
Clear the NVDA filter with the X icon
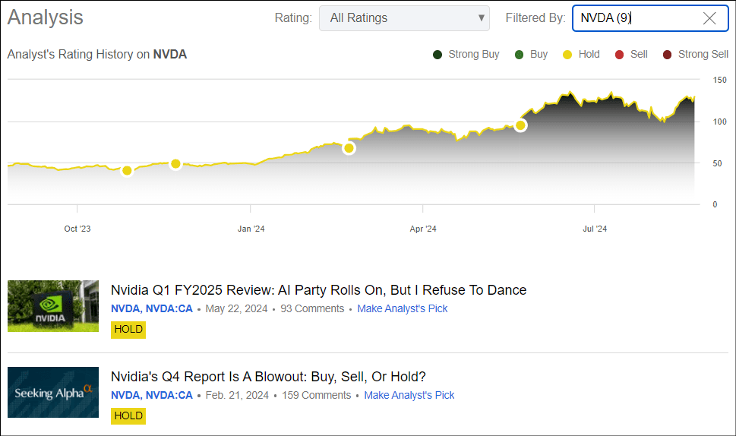click(x=709, y=18)
